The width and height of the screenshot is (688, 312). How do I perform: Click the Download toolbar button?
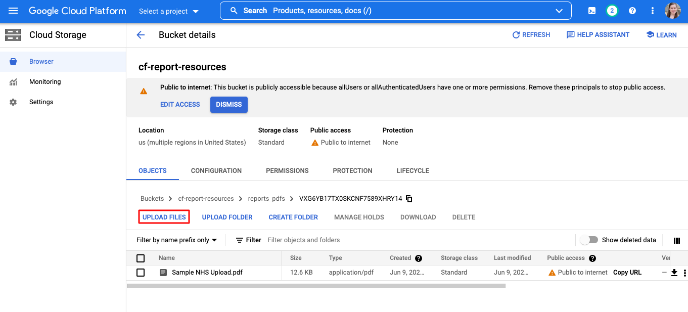[418, 217]
